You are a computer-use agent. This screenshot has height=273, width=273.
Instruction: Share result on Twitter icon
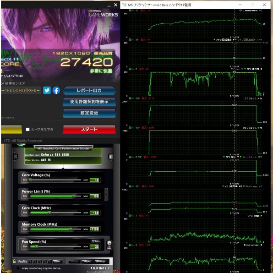(47, 90)
